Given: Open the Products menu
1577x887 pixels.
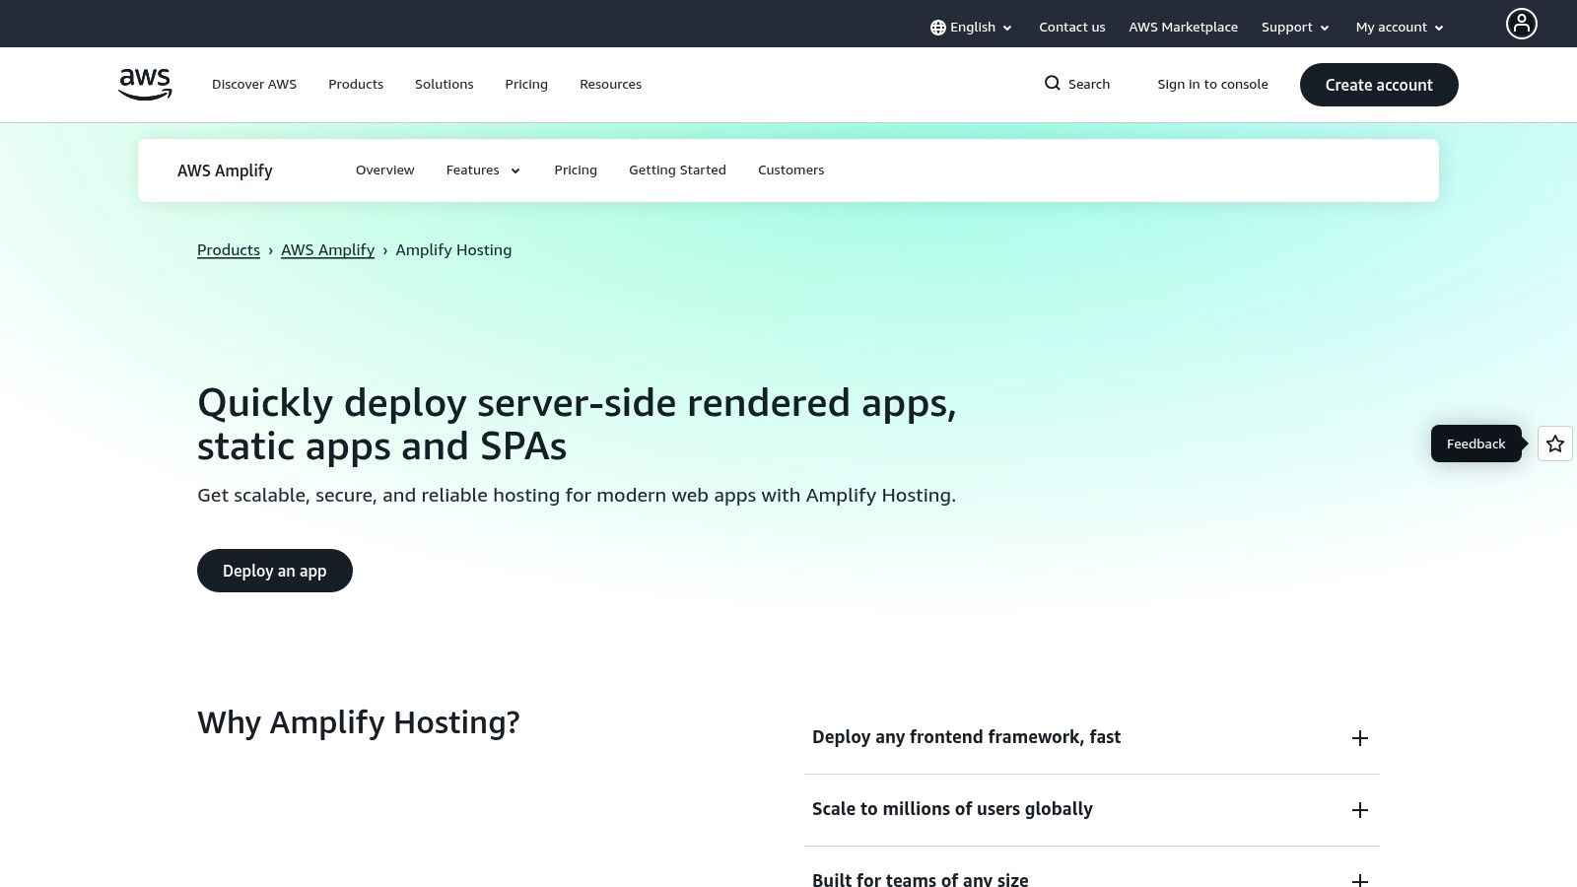Looking at the screenshot, I should pos(355,84).
